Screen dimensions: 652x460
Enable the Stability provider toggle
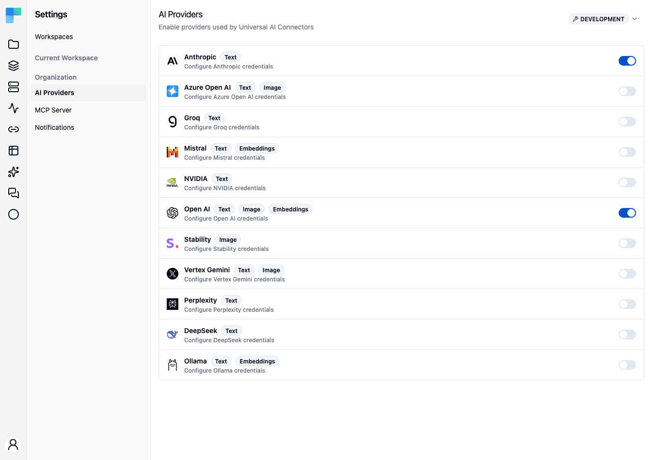627,243
